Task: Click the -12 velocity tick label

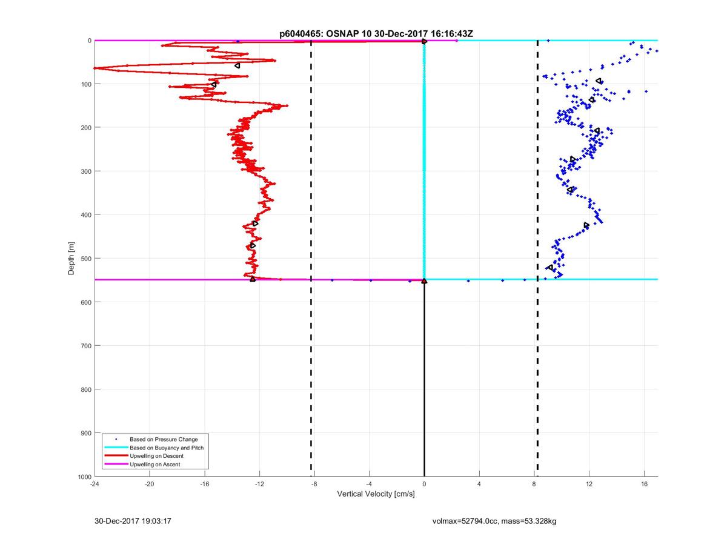Action: coord(259,484)
